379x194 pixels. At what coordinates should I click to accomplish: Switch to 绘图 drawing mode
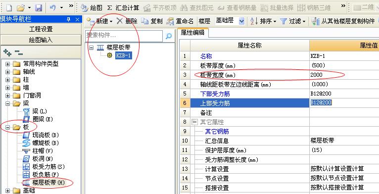coord(92,8)
